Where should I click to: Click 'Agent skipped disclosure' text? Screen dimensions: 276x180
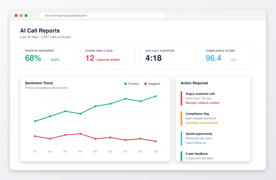pyautogui.click(x=201, y=118)
